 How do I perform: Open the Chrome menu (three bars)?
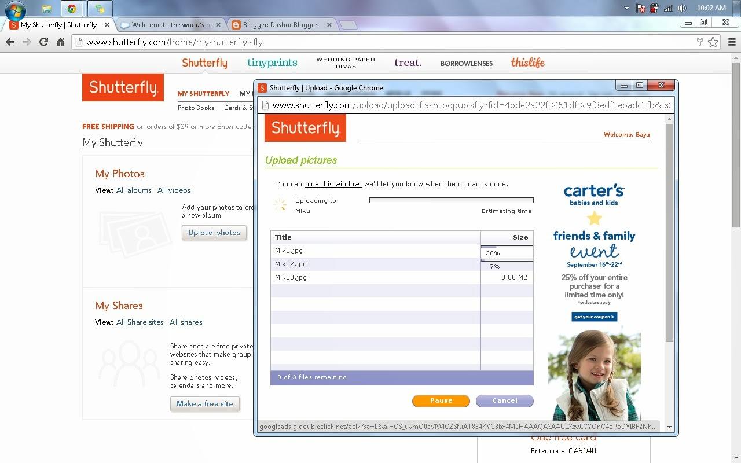(732, 42)
